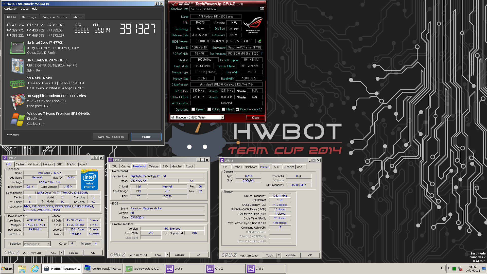487x274 pixels.
Task: Open the Help menu in Aquamark
Action: click(34, 9)
